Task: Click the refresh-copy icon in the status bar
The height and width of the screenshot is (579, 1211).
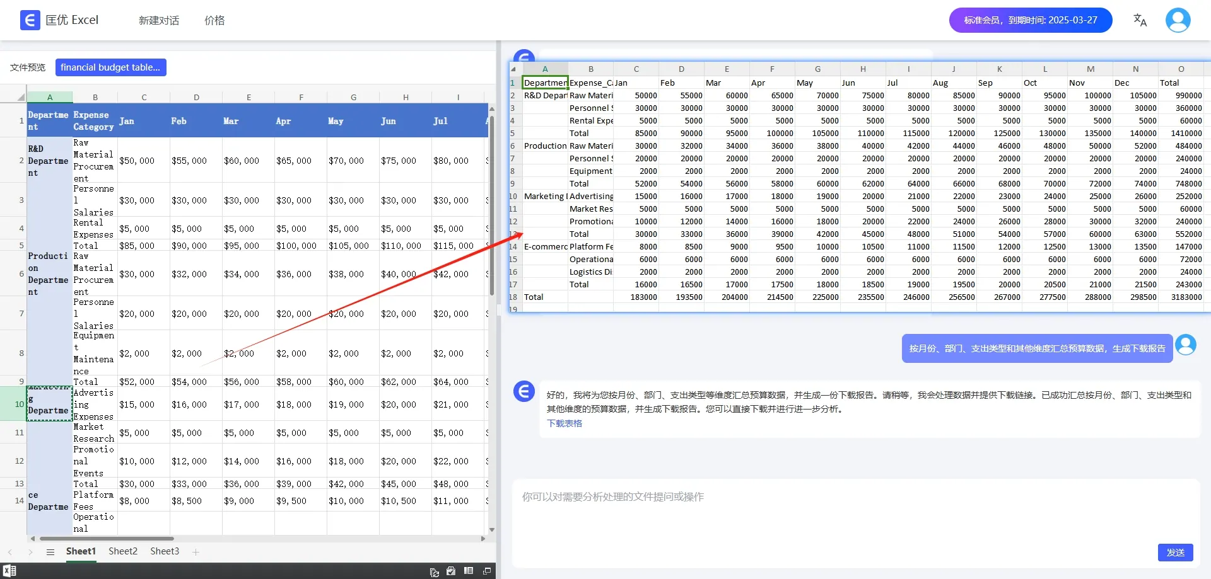Action: point(434,571)
